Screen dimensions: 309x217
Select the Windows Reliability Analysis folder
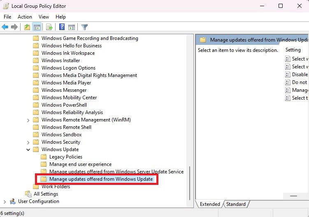72,112
